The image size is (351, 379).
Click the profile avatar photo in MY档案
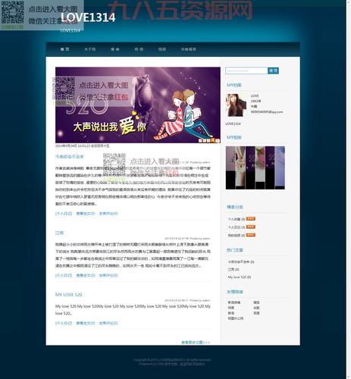pyautogui.click(x=236, y=105)
